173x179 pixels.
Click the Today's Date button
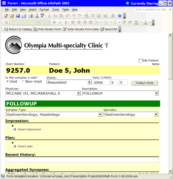(144, 83)
